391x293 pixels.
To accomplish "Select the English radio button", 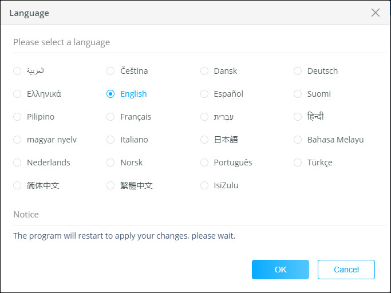I will (111, 94).
